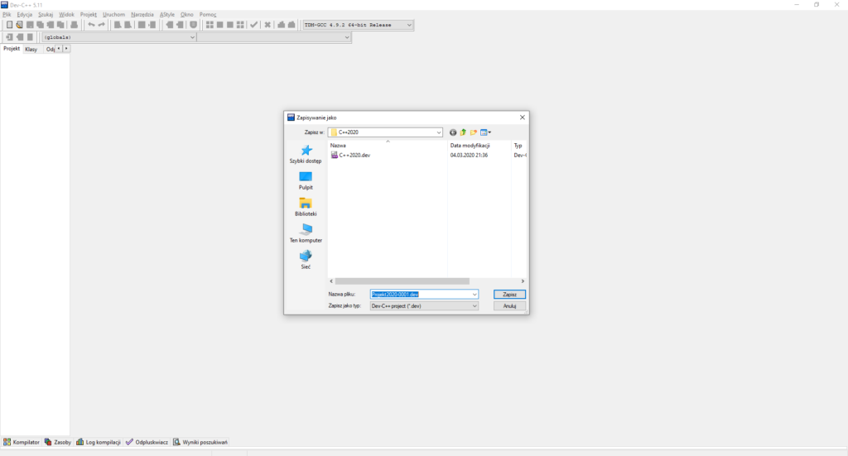The height and width of the screenshot is (456, 848).
Task: Select Biblioteki in the places sidebar
Action: pos(306,204)
